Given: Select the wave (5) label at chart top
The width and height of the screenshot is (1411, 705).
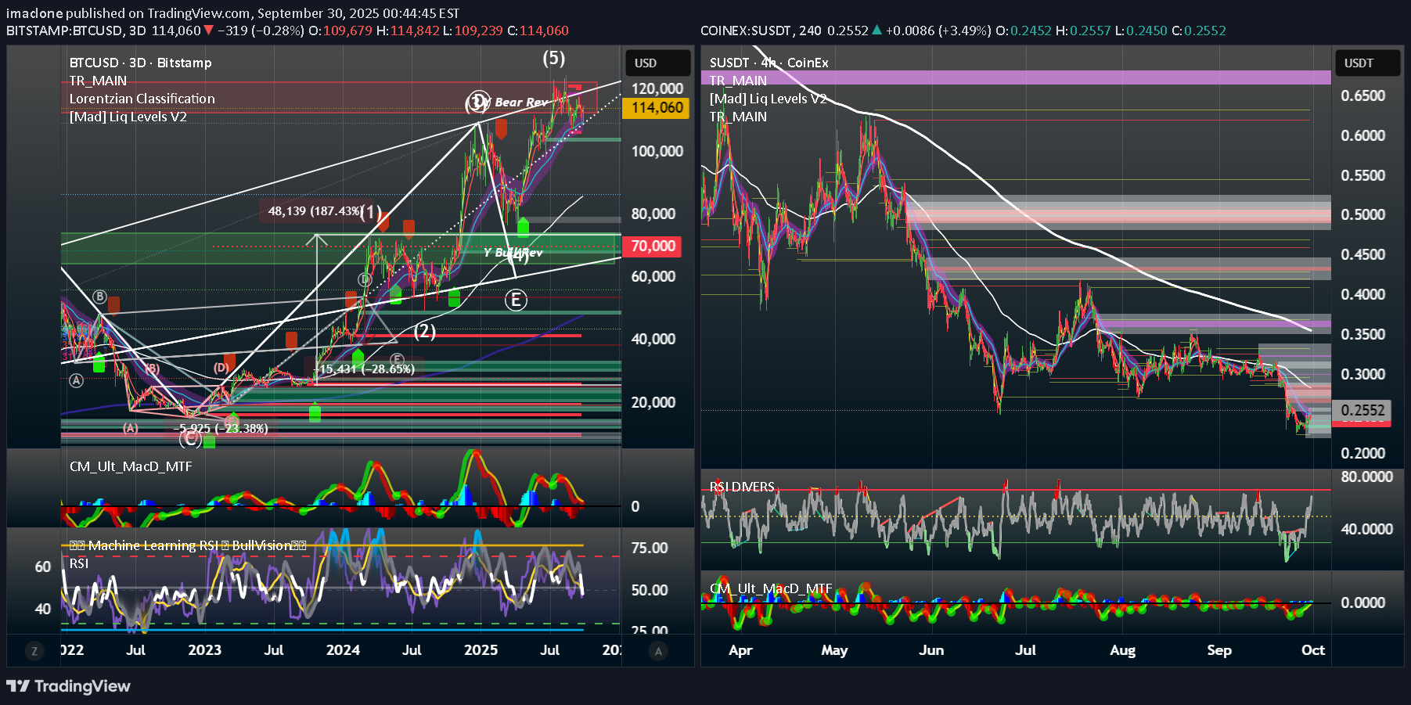Looking at the screenshot, I should [x=554, y=58].
